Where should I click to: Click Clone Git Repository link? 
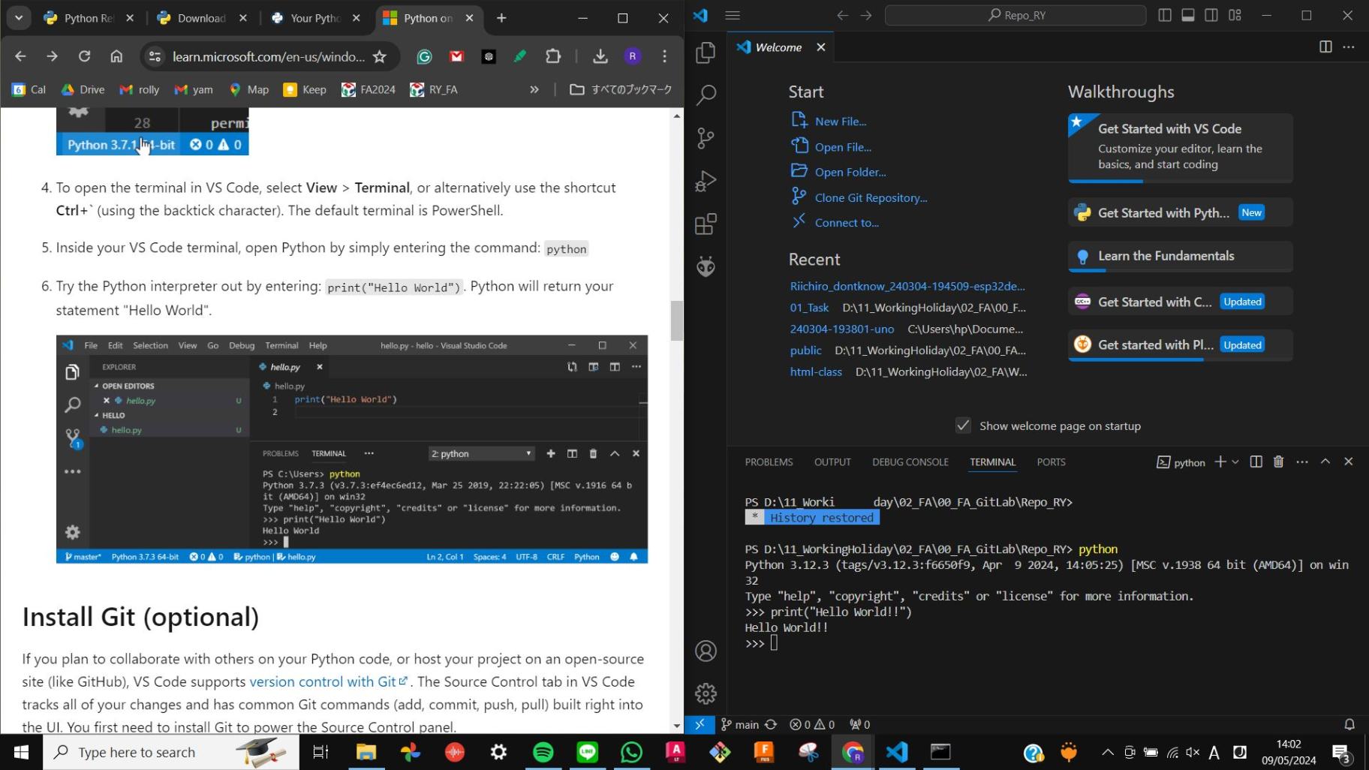pos(871,197)
